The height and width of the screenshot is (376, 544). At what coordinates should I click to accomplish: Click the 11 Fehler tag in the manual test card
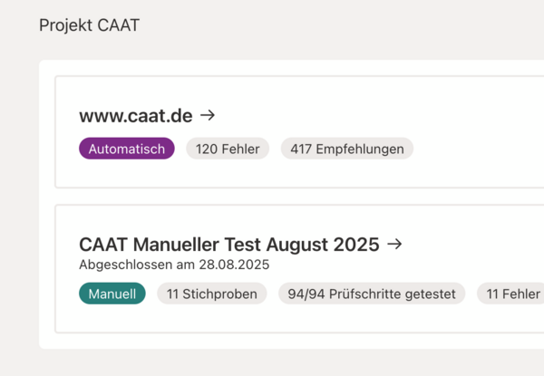[x=512, y=294]
